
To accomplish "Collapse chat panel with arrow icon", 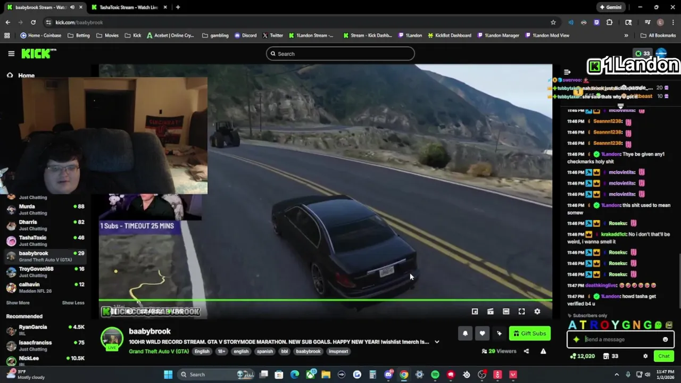I will tap(567, 72).
